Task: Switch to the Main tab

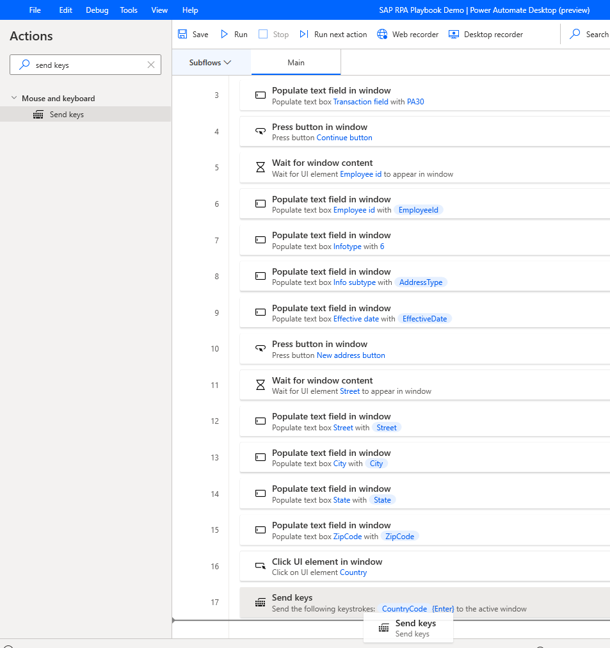Action: (x=296, y=62)
